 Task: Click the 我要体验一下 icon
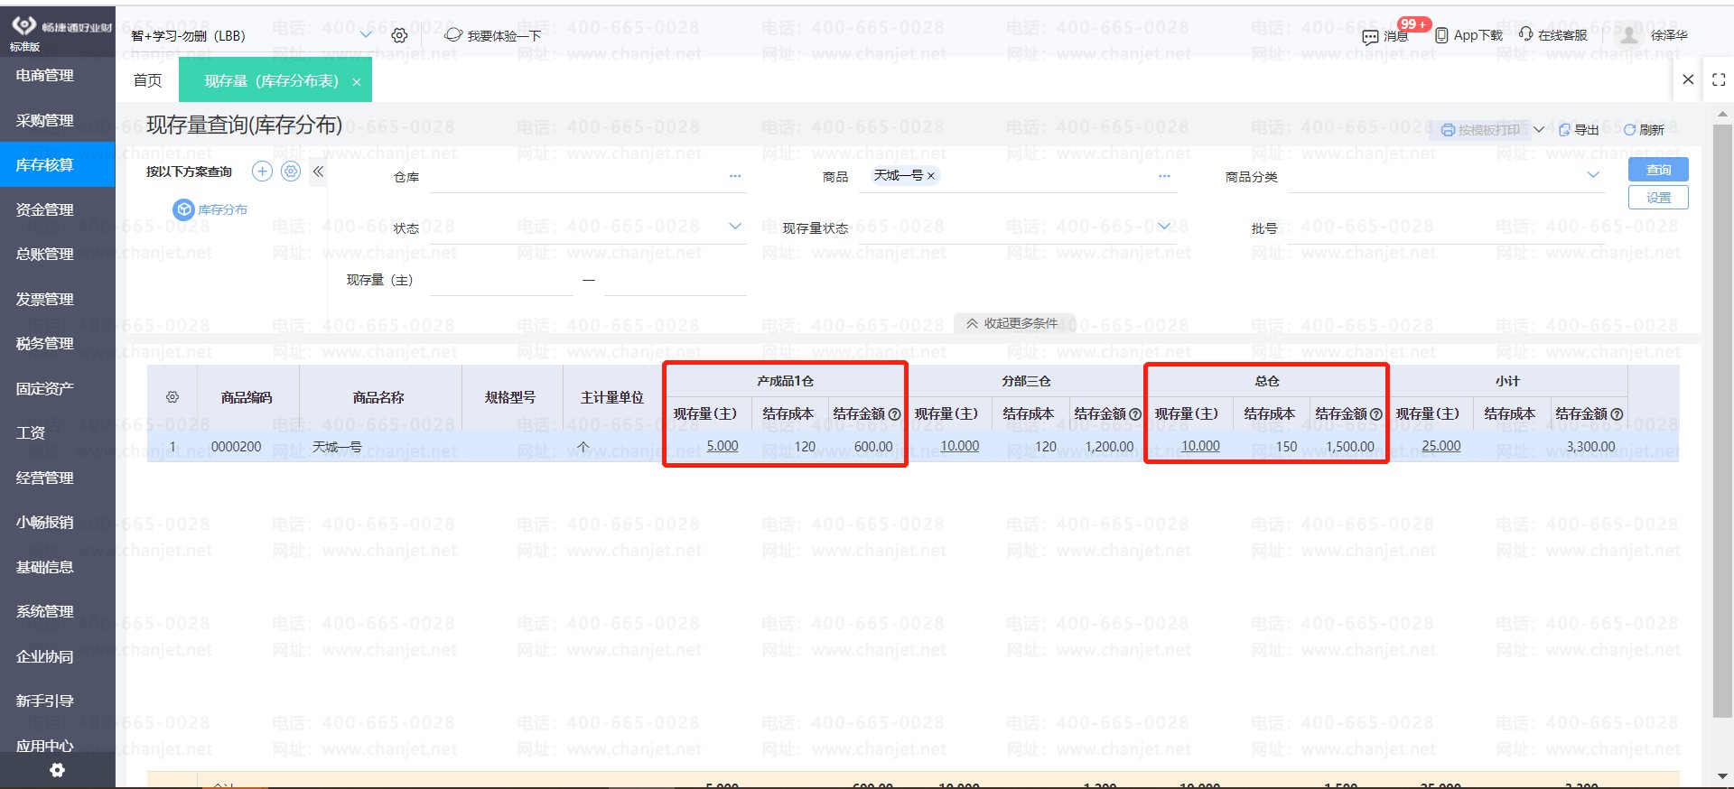click(x=453, y=35)
